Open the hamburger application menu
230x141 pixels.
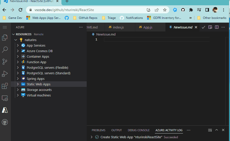click(x=5, y=27)
